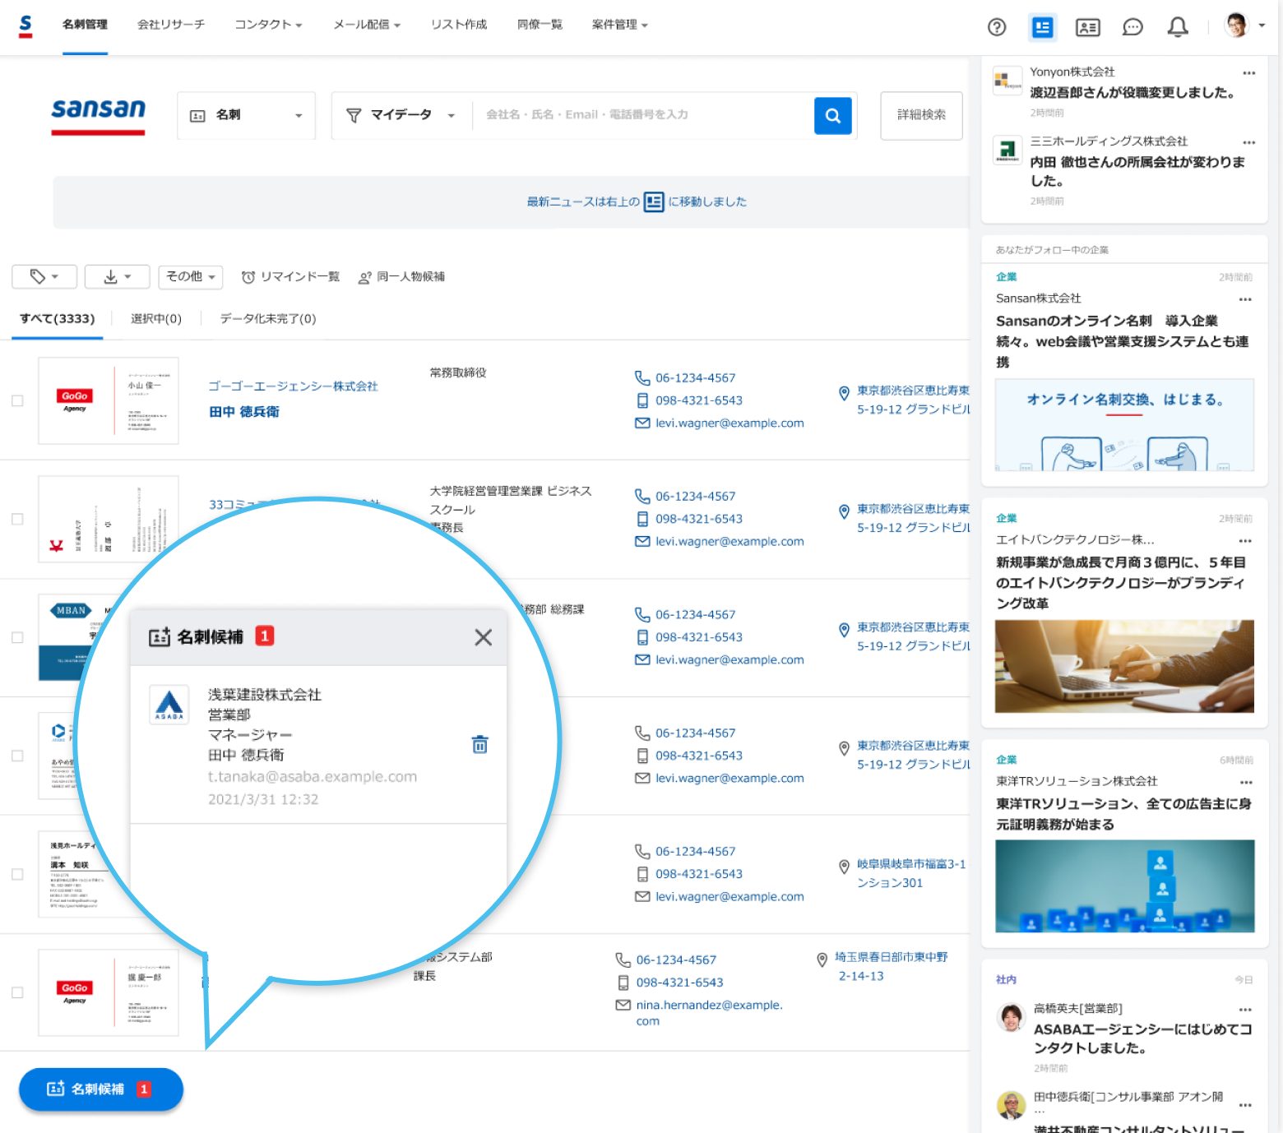Click the Sansan S logo in header
Image resolution: width=1283 pixels, height=1133 pixels.
click(x=25, y=25)
